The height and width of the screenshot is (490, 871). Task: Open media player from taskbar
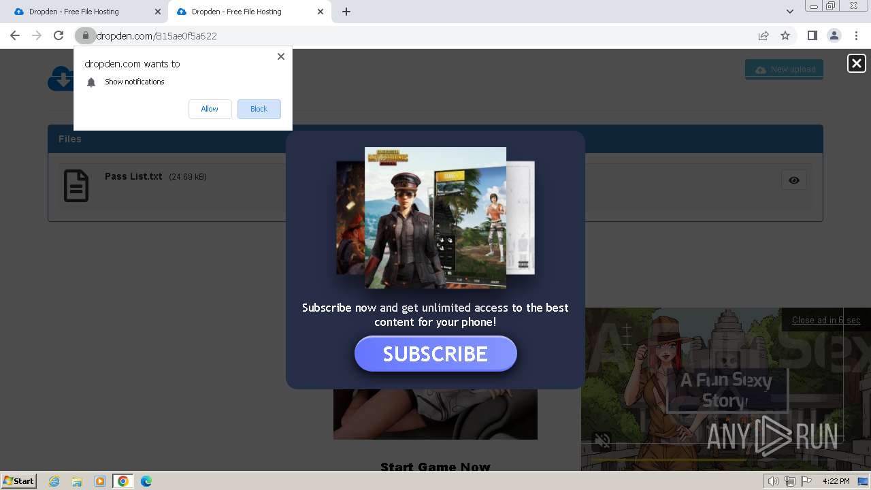pyautogui.click(x=100, y=481)
